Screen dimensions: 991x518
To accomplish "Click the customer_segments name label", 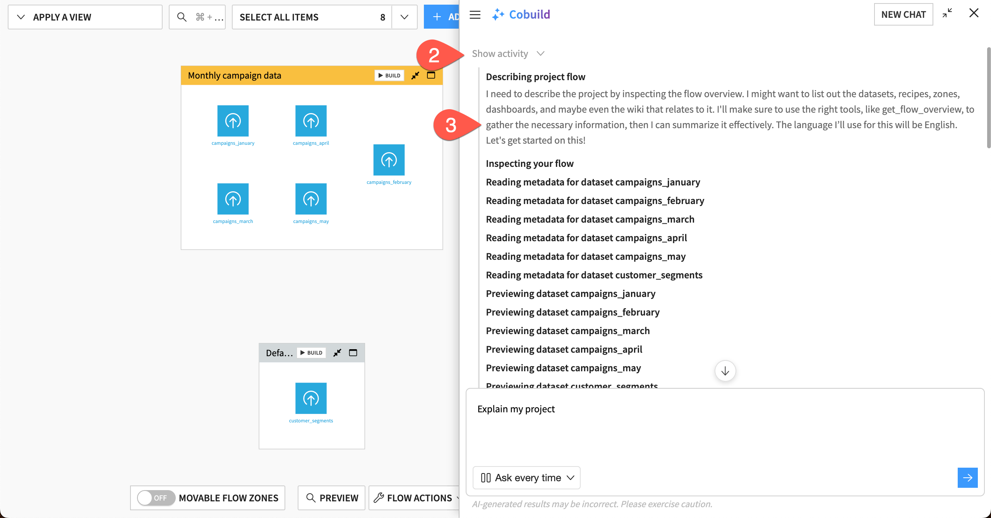I will tap(311, 421).
